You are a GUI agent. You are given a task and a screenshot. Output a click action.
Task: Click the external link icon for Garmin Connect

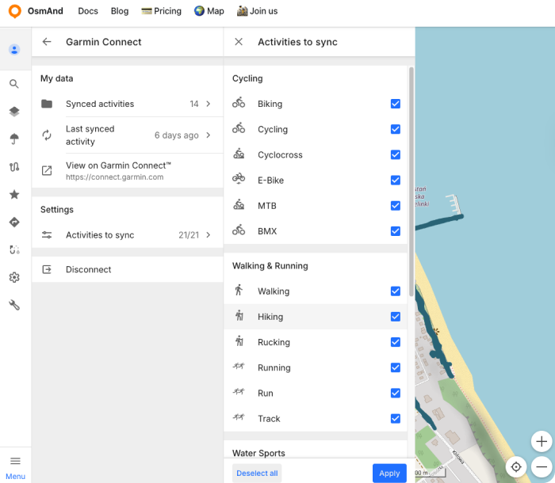[47, 170]
